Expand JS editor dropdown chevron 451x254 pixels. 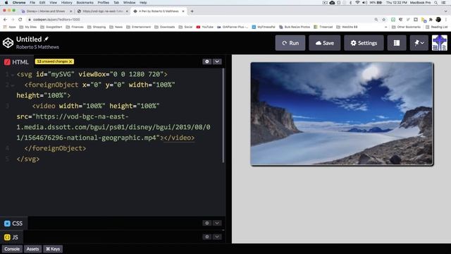tap(217, 237)
